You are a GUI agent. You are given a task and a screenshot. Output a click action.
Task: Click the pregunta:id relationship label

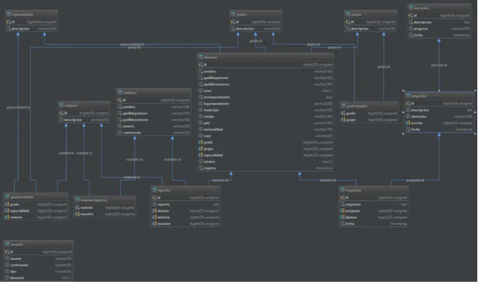tap(415, 181)
